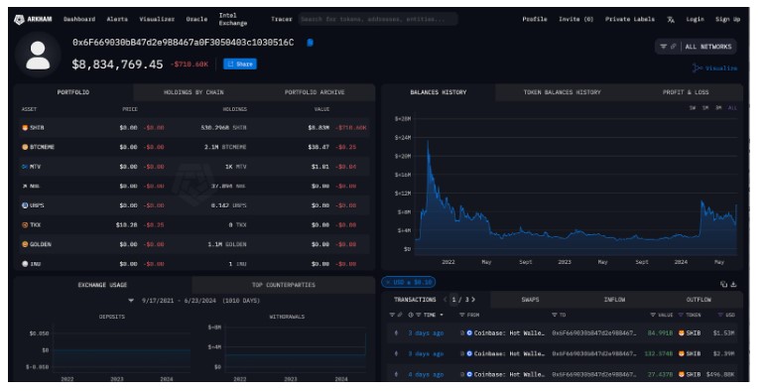Select the ALL chart range option
This screenshot has width=766, height=391.
click(732, 107)
